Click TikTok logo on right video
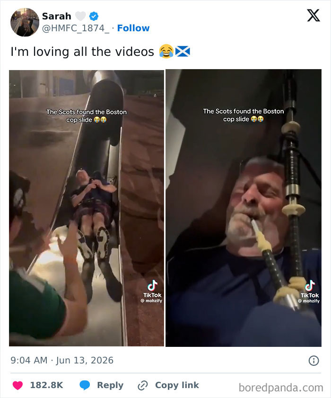Screen dimensions: 331x398 pyautogui.click(x=309, y=292)
